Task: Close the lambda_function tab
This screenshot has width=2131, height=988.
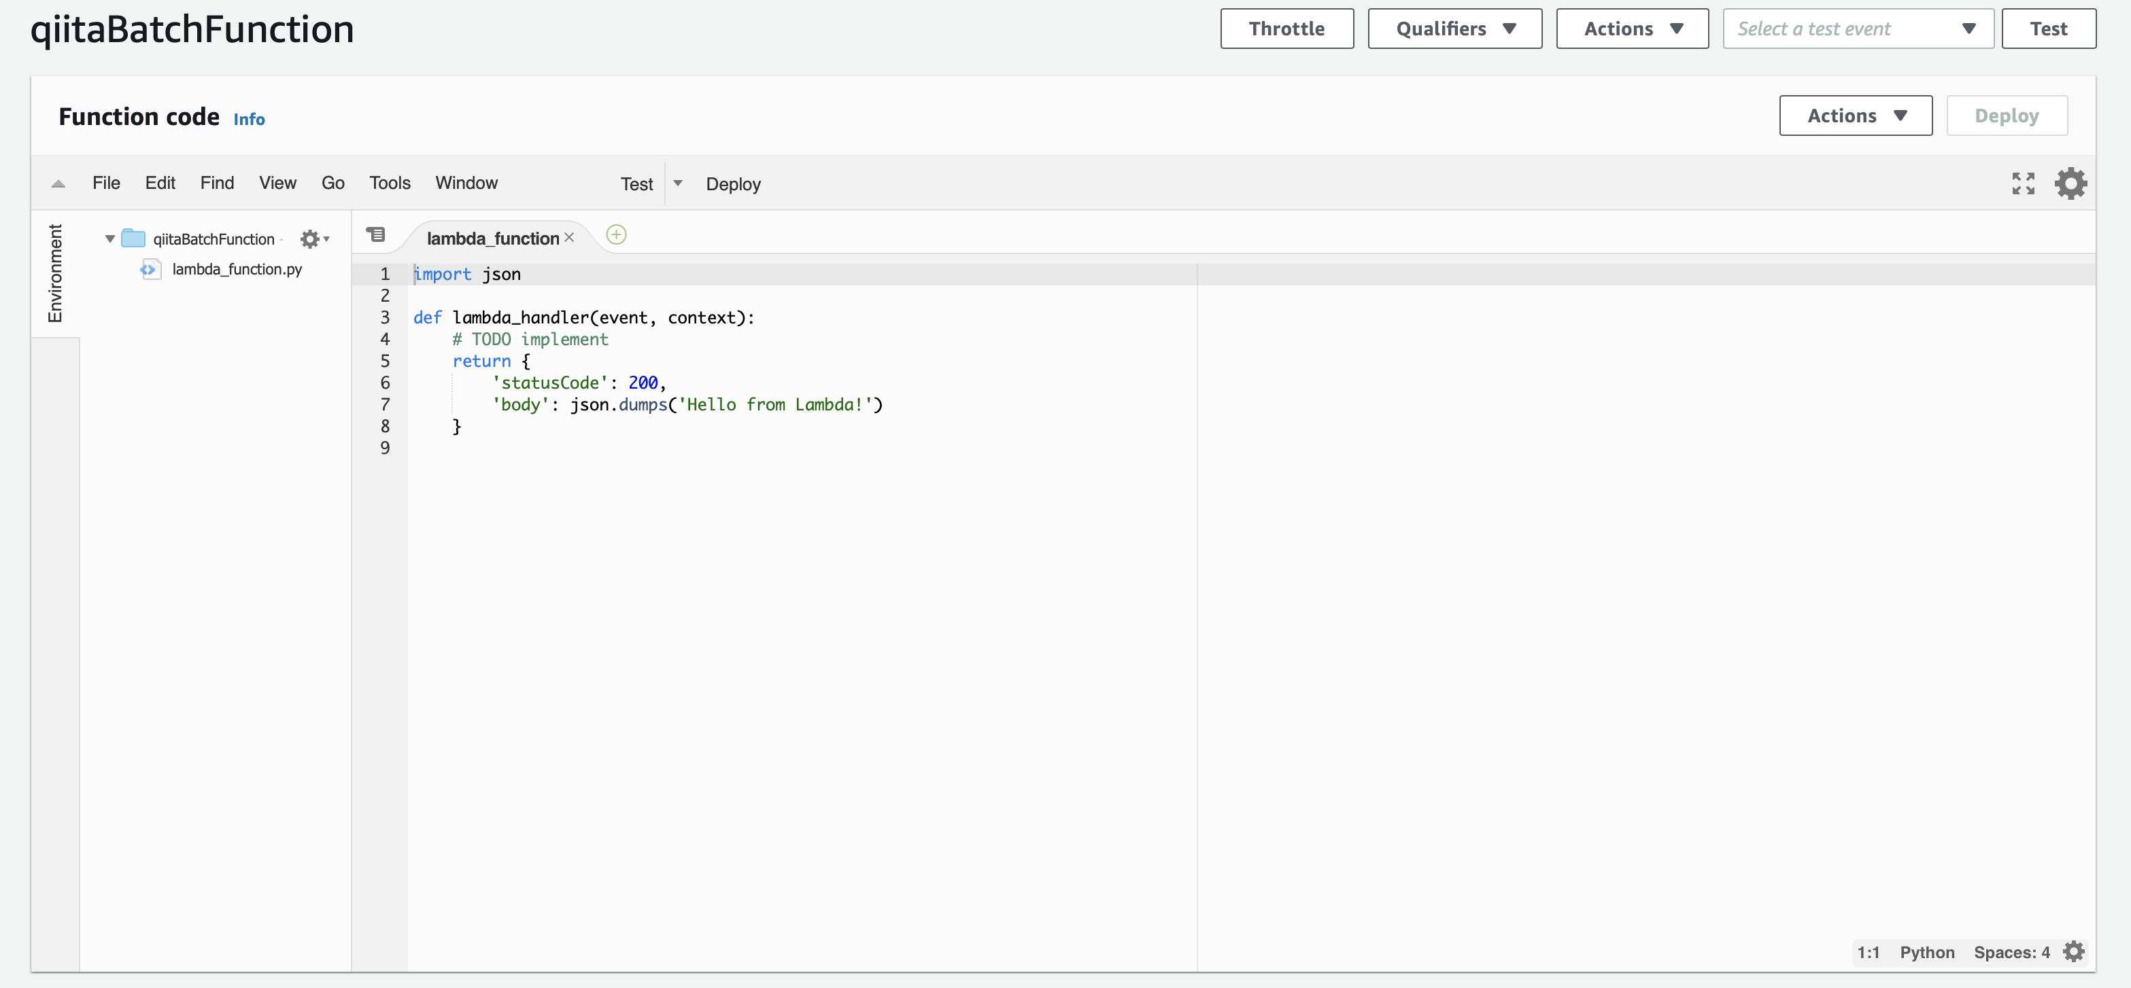Action: click(569, 237)
